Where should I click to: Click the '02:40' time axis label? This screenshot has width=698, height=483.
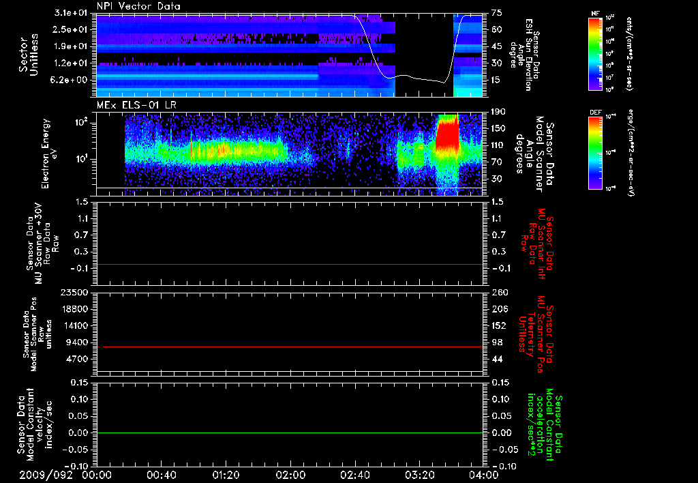[x=355, y=475]
